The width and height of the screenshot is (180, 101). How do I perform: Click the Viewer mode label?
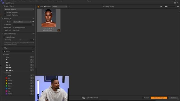click(x=48, y=7)
